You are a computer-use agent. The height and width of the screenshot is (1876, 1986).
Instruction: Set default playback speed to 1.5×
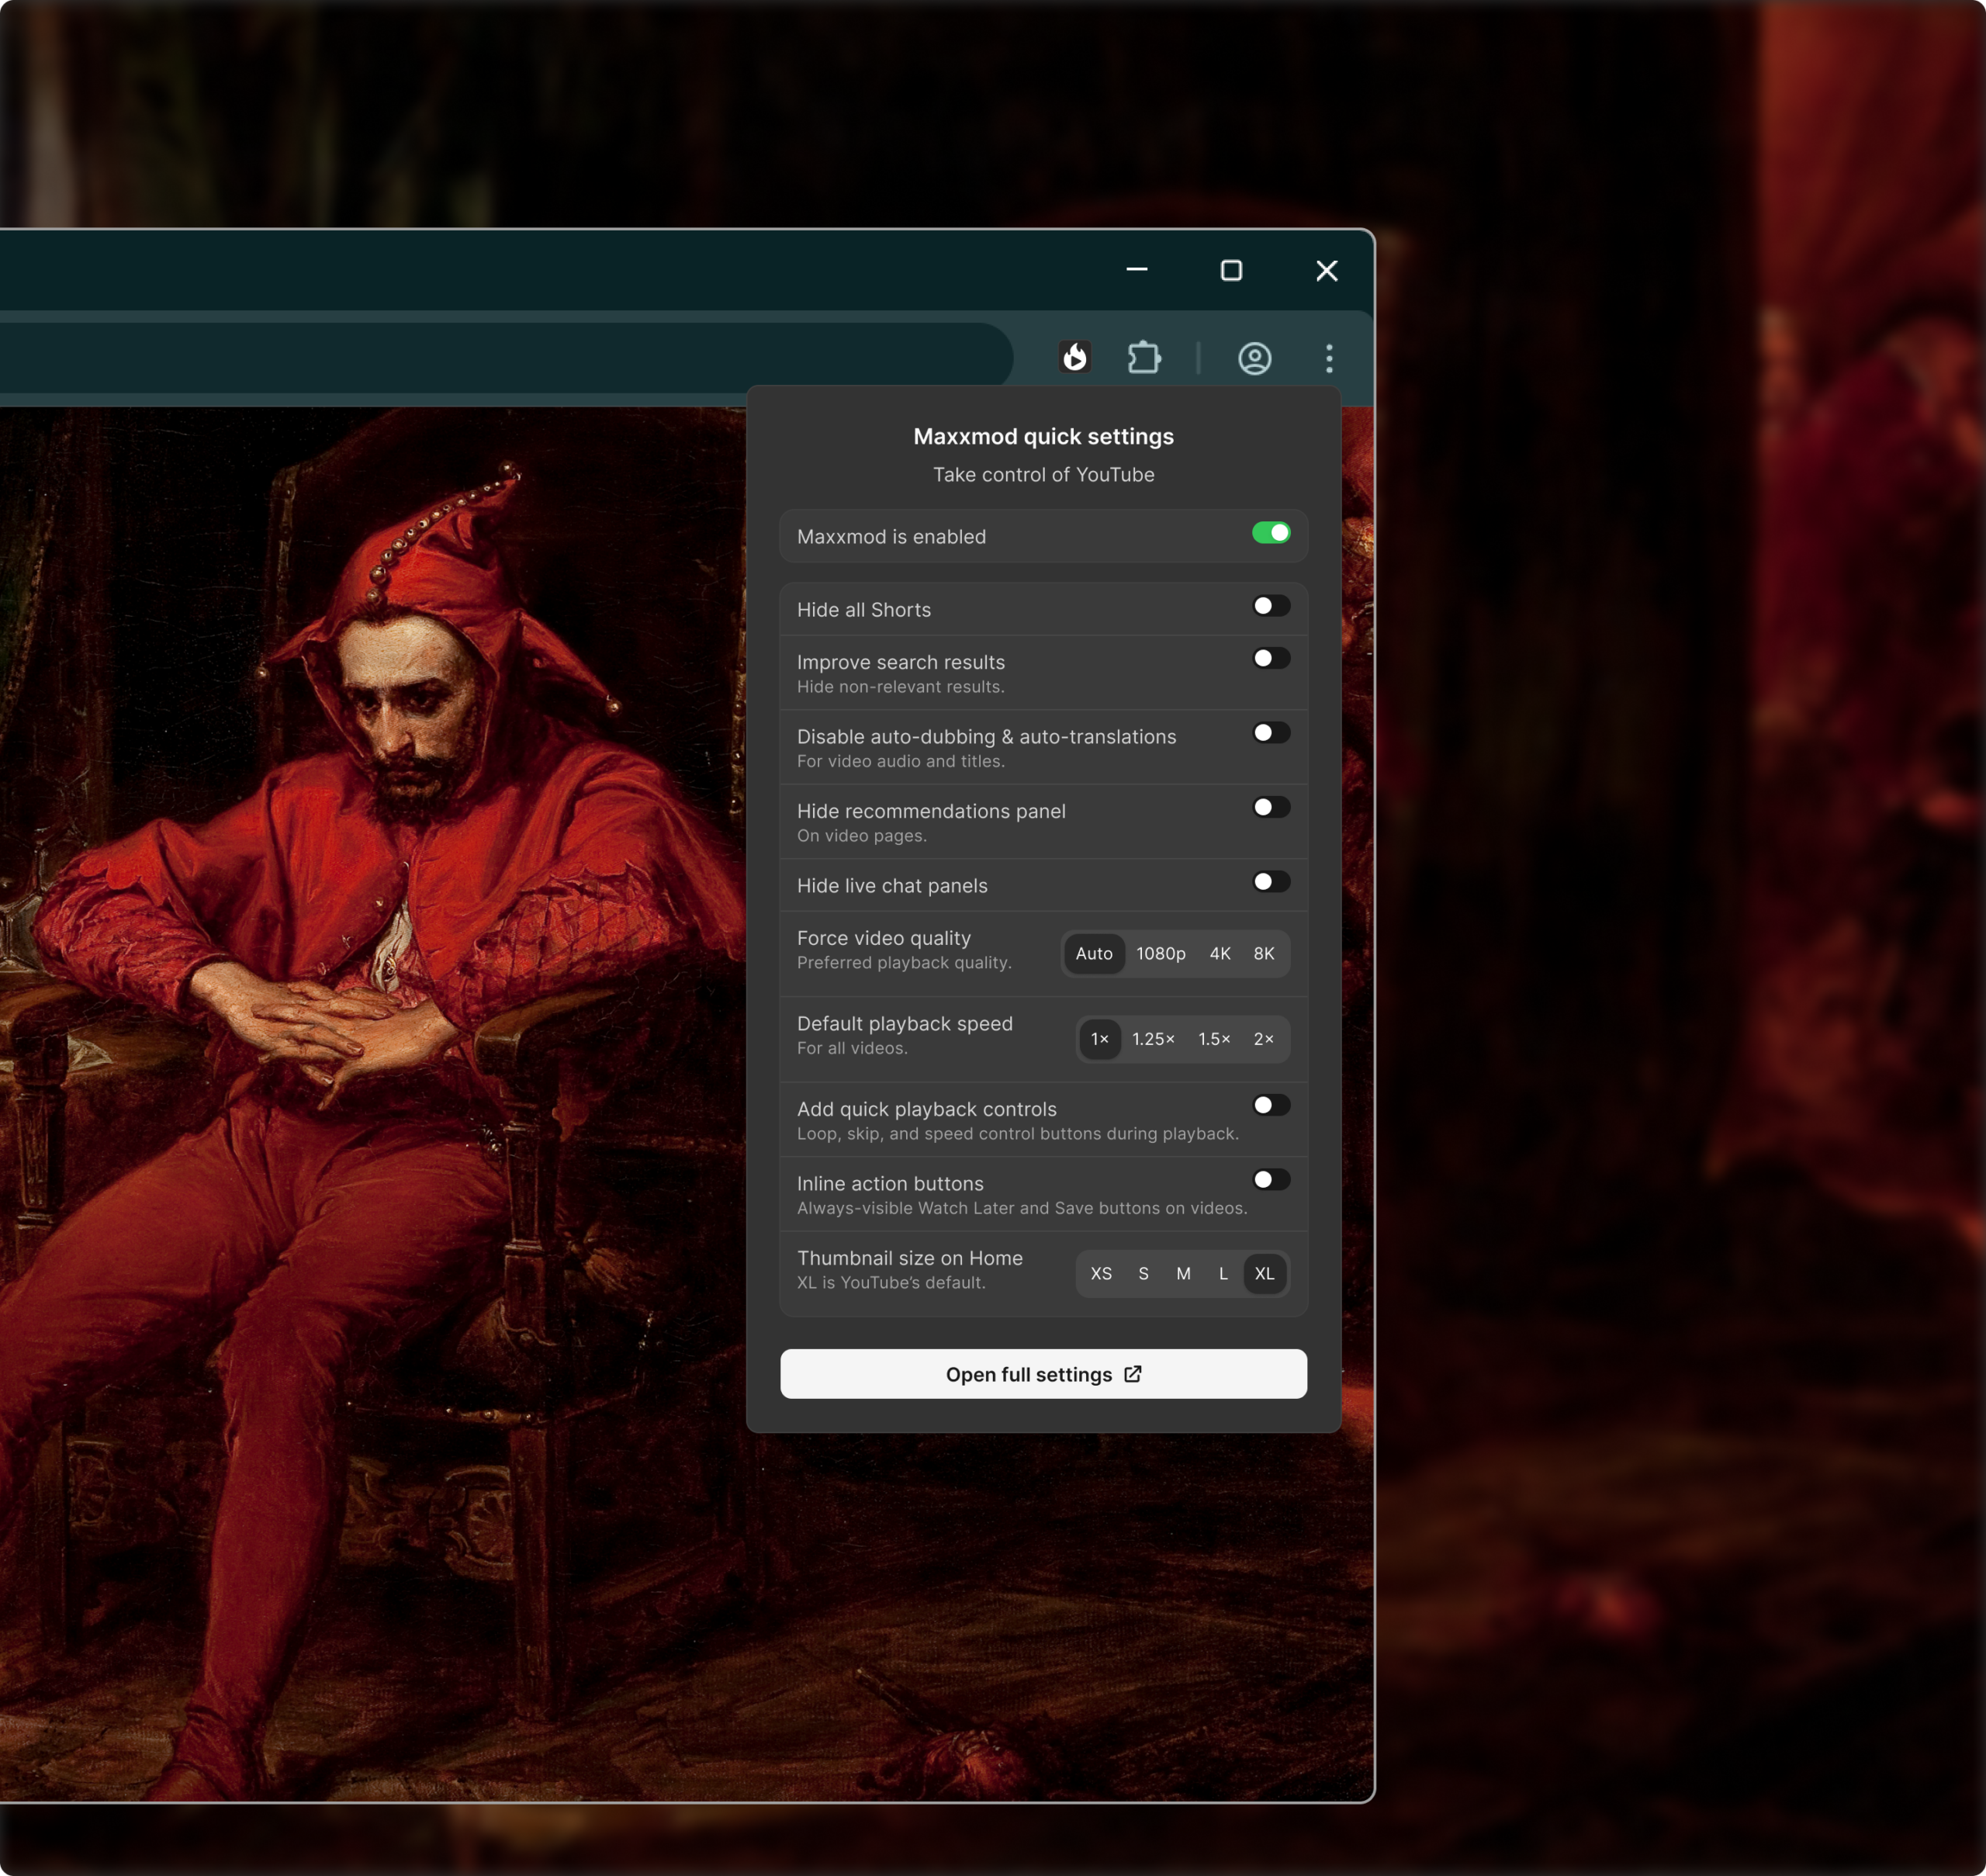click(x=1213, y=1039)
